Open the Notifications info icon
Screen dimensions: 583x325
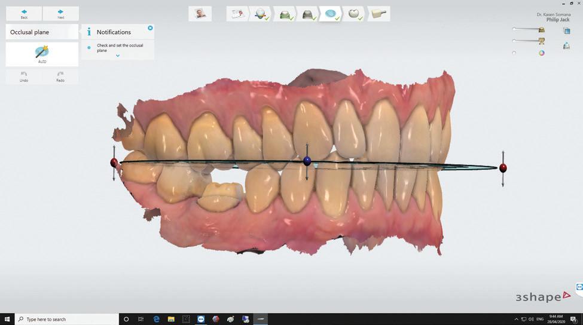pos(89,32)
